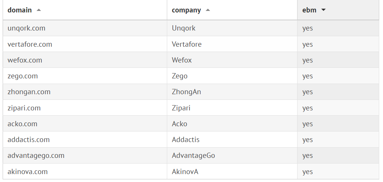Select the unqork.com domain cell
Screen dimensions: 383x182
(26, 28)
